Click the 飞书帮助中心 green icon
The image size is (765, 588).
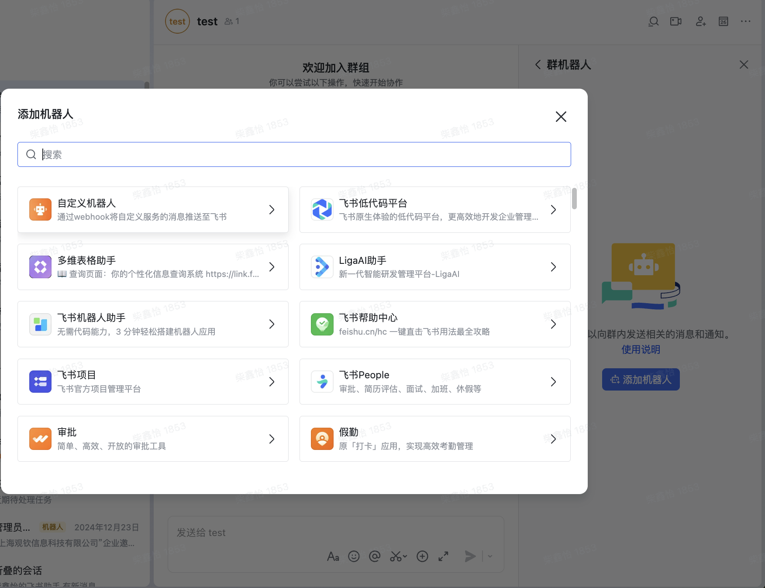(x=322, y=324)
